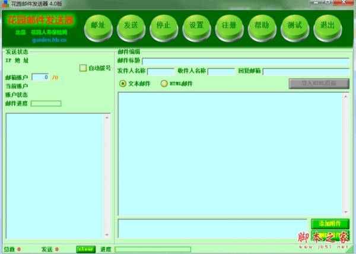Click the 添加附件 button

point(330,223)
